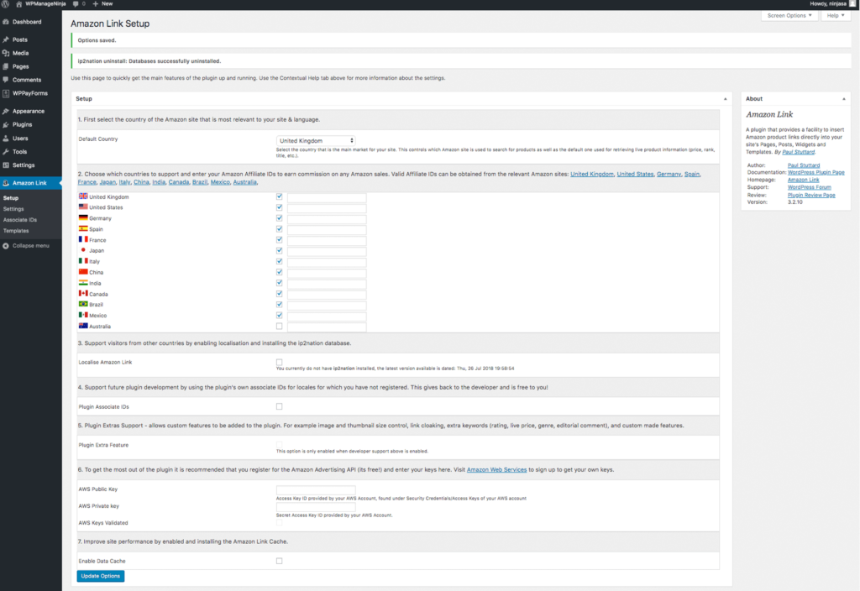Viewport: 860px width, 591px height.
Task: Open Templates submenu under Amazon Link
Action: (16, 231)
